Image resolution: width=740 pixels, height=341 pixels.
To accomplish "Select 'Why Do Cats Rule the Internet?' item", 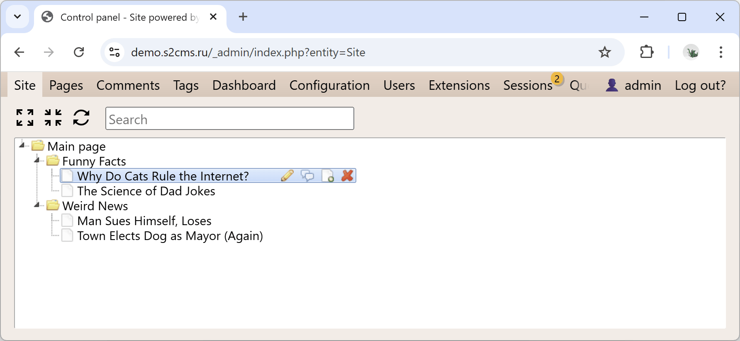I will (163, 176).
